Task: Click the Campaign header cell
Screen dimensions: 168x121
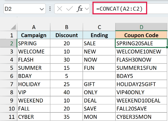Action: [x=34, y=35]
